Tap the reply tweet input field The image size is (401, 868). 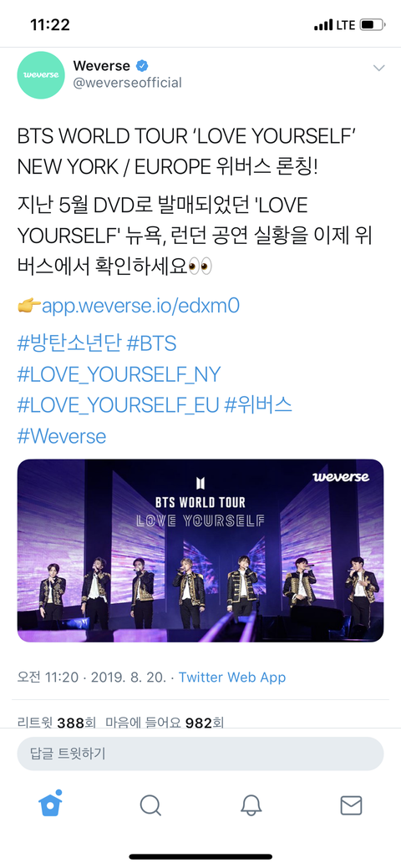200,754
